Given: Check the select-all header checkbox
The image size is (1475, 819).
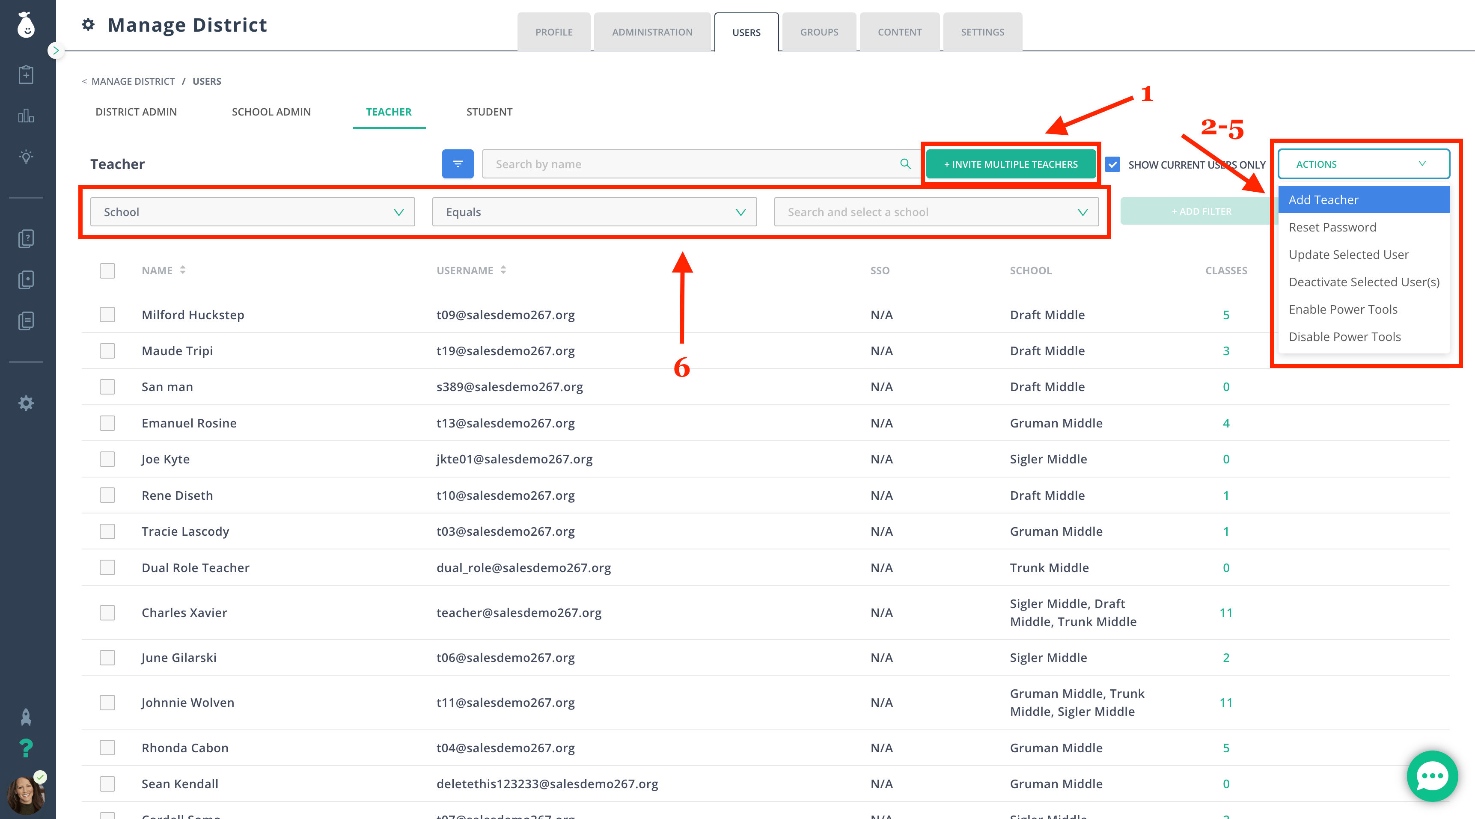Looking at the screenshot, I should (107, 271).
